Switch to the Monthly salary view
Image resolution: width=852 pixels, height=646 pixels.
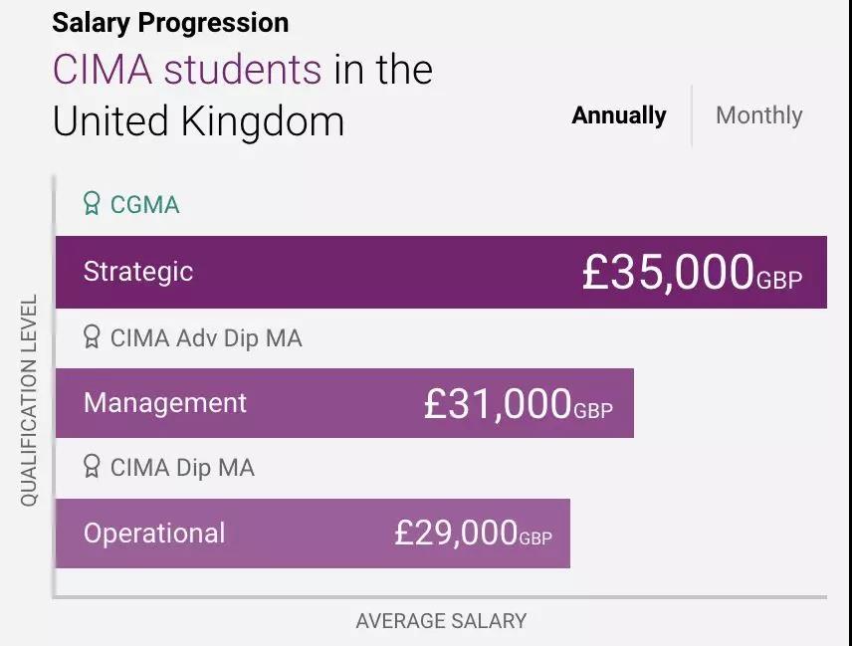758,115
